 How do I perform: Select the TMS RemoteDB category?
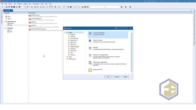(x=74, y=47)
